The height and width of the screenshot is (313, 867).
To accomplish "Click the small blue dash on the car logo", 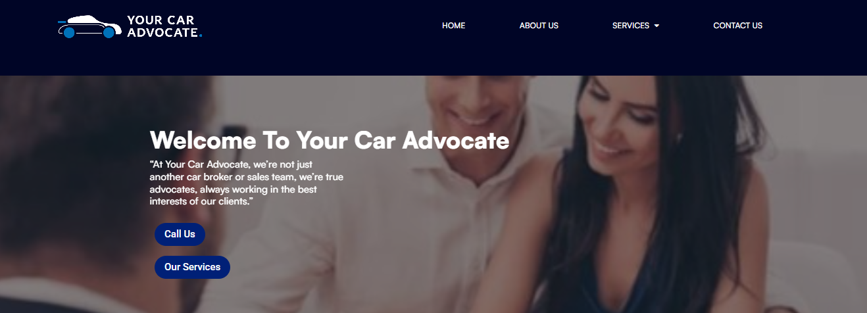I will tap(62, 22).
